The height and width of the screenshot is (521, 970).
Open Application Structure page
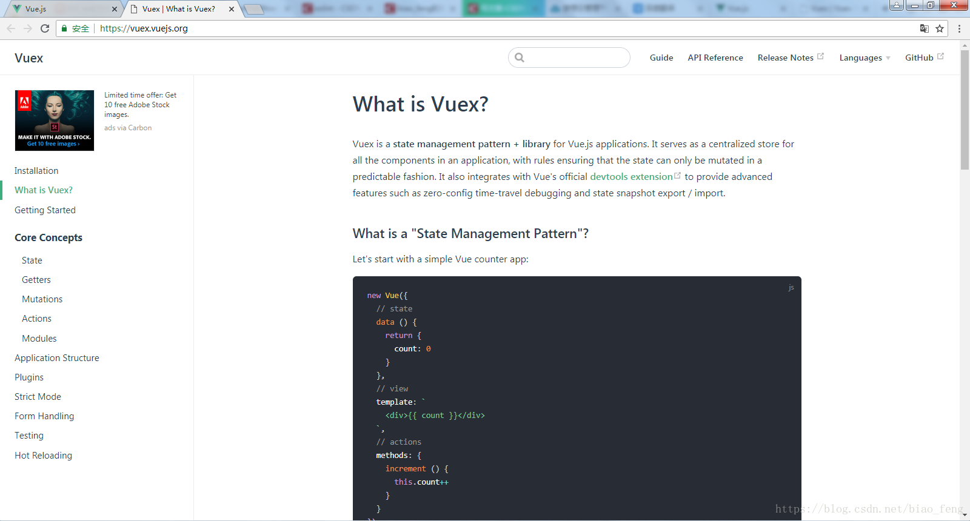(x=57, y=358)
